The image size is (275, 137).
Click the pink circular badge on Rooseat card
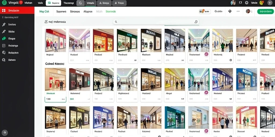pyautogui.click(x=207, y=54)
